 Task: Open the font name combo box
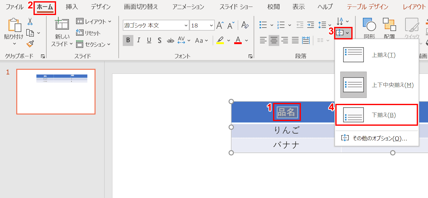(x=156, y=25)
